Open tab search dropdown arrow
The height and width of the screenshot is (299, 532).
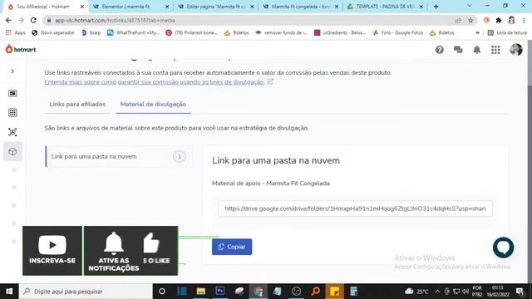pyautogui.click(x=470, y=6)
